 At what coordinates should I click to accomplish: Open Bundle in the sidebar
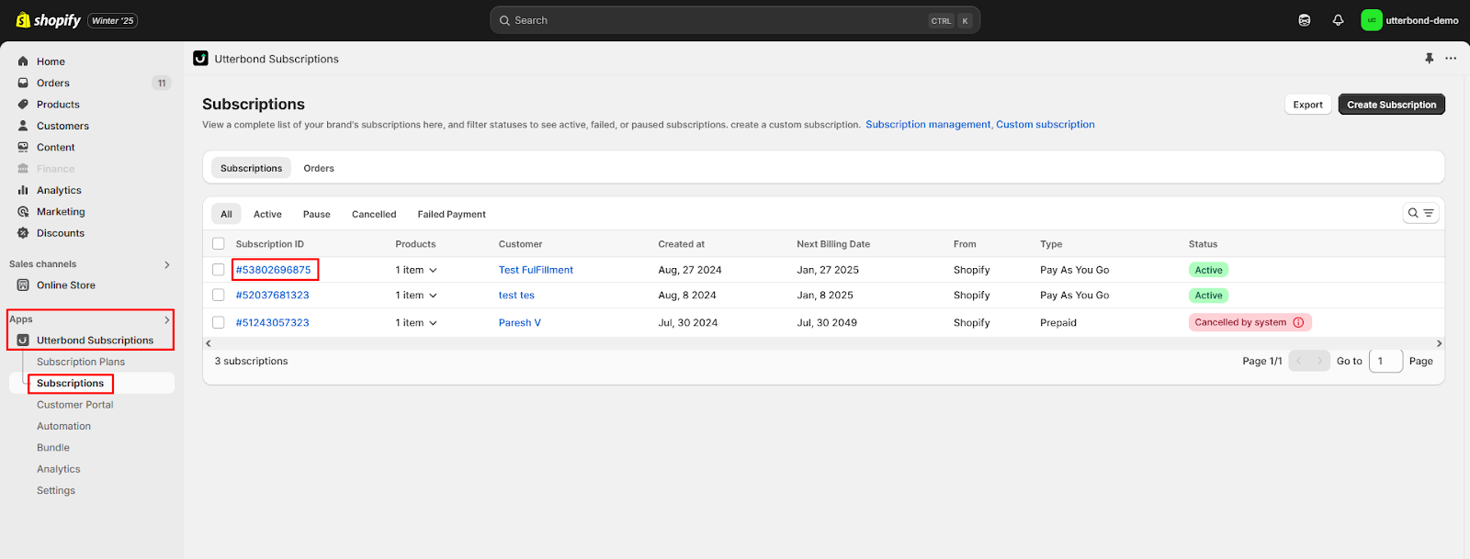coord(53,448)
